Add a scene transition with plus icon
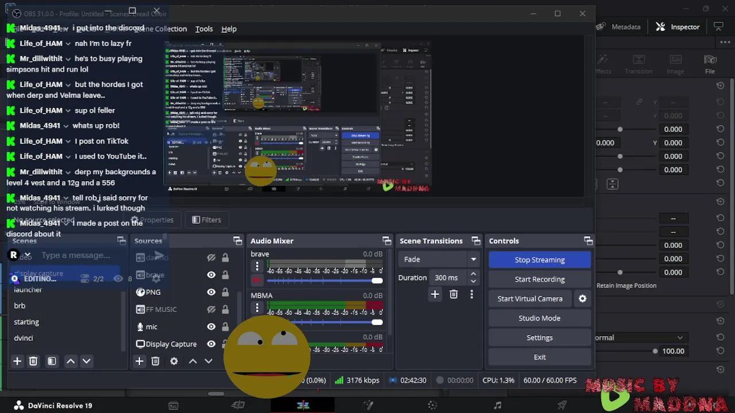735x413 pixels. pyautogui.click(x=435, y=294)
